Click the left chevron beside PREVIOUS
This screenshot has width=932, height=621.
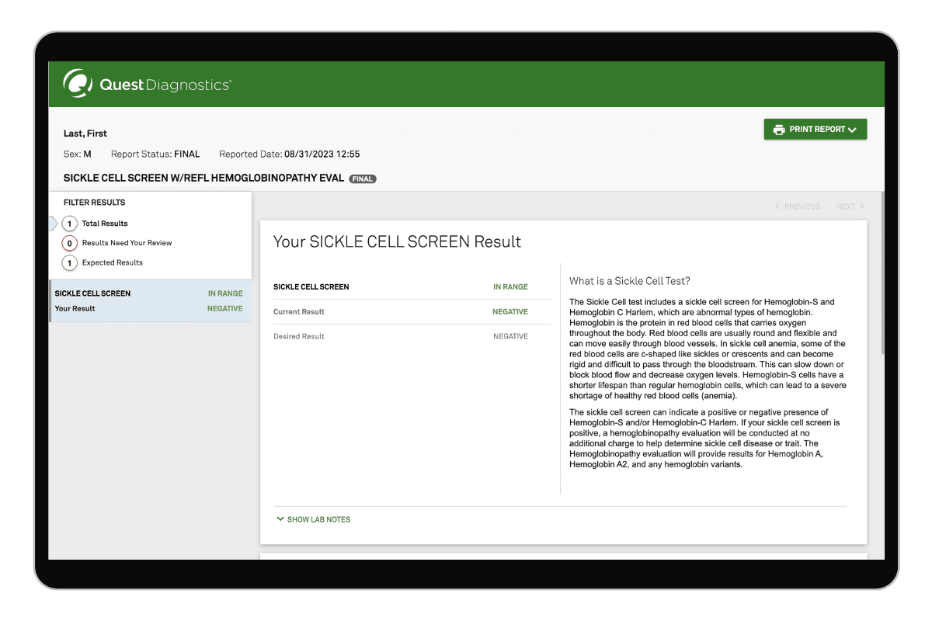pyautogui.click(x=777, y=206)
